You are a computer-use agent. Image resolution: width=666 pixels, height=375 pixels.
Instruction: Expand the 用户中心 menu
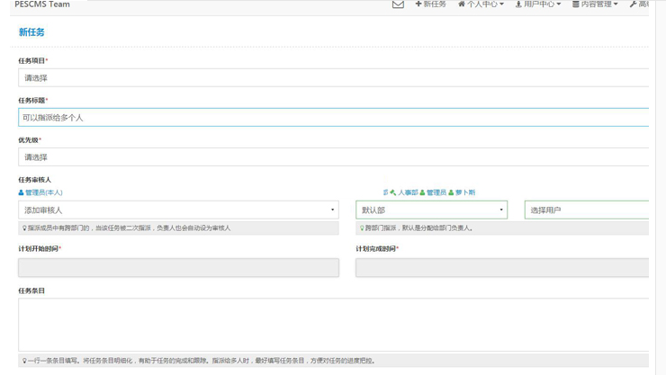537,4
